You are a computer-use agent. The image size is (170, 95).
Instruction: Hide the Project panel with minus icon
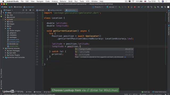(x=33, y=10)
